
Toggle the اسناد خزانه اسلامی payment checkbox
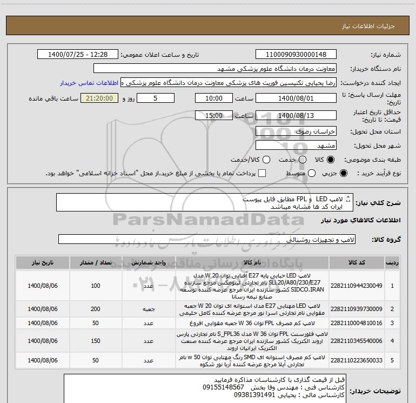pos(262,173)
